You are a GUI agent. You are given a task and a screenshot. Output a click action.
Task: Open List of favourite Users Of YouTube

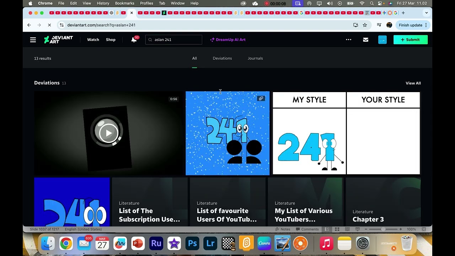coord(227,202)
